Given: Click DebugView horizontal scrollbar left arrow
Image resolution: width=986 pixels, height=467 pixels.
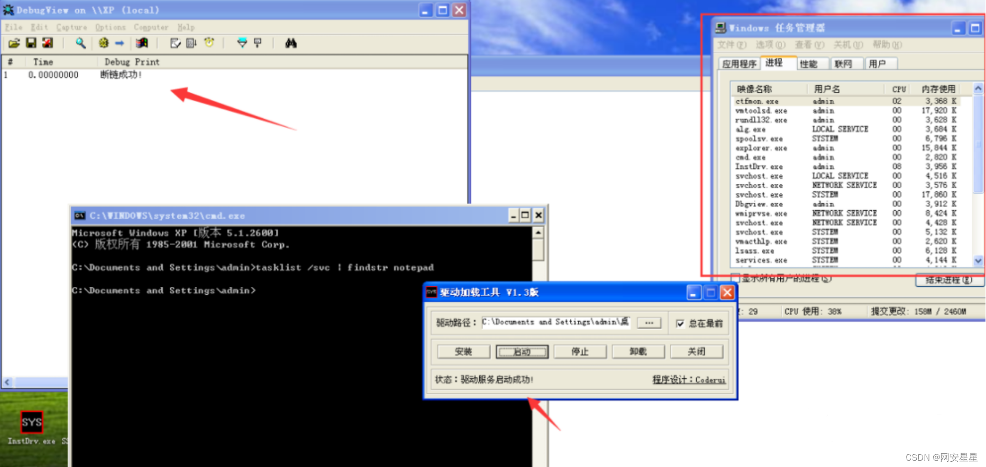Looking at the screenshot, I should (x=7, y=381).
